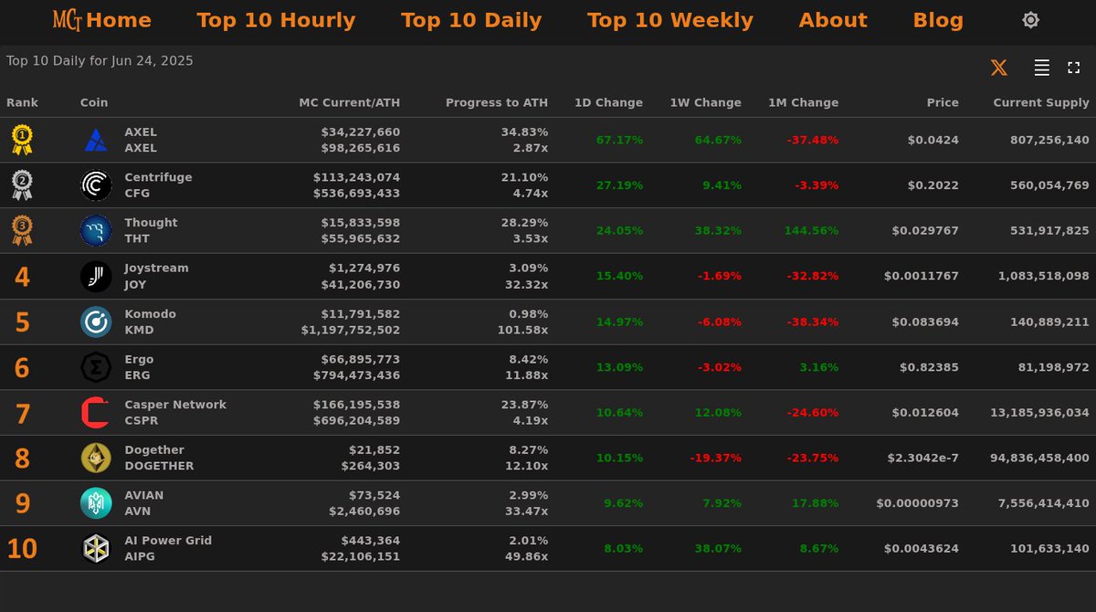Screen dimensions: 1096x612
Task: Click the gold first-place medal icon
Action: tap(22, 140)
